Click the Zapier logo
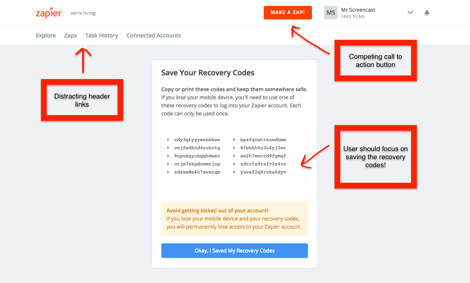 coord(48,13)
